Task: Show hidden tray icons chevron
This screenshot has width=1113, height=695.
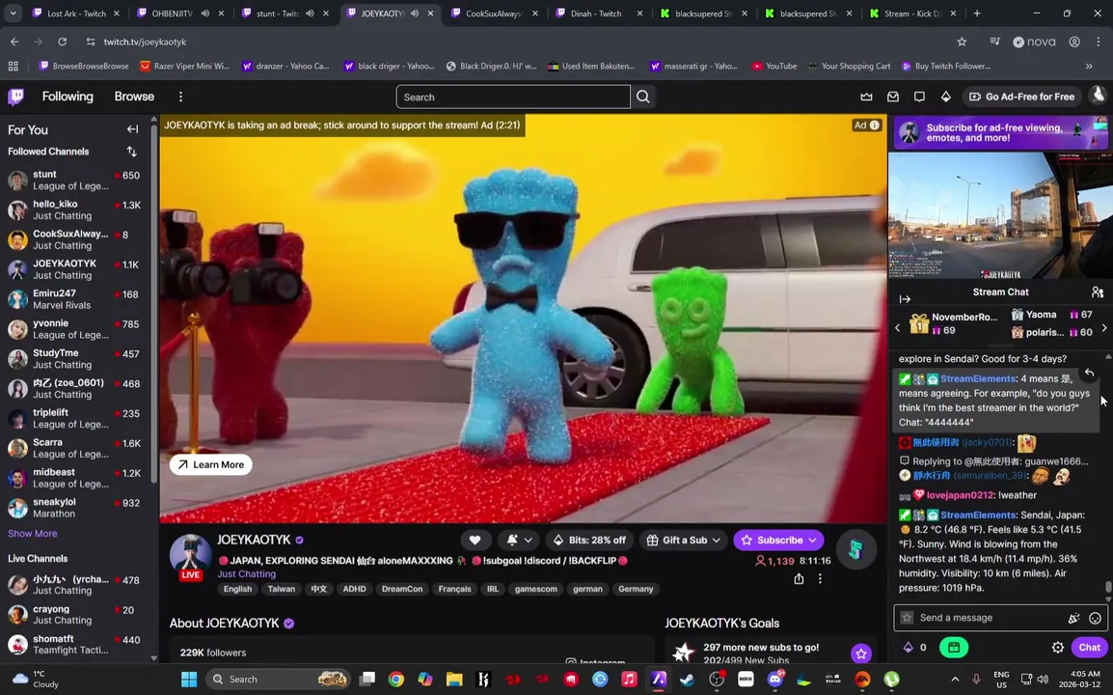Action: tap(955, 680)
